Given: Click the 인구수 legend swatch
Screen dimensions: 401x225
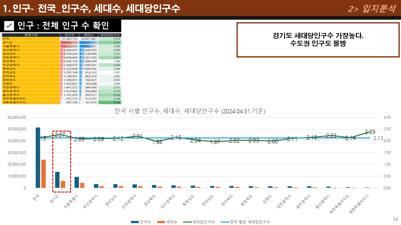Looking at the screenshot, I should 135,222.
